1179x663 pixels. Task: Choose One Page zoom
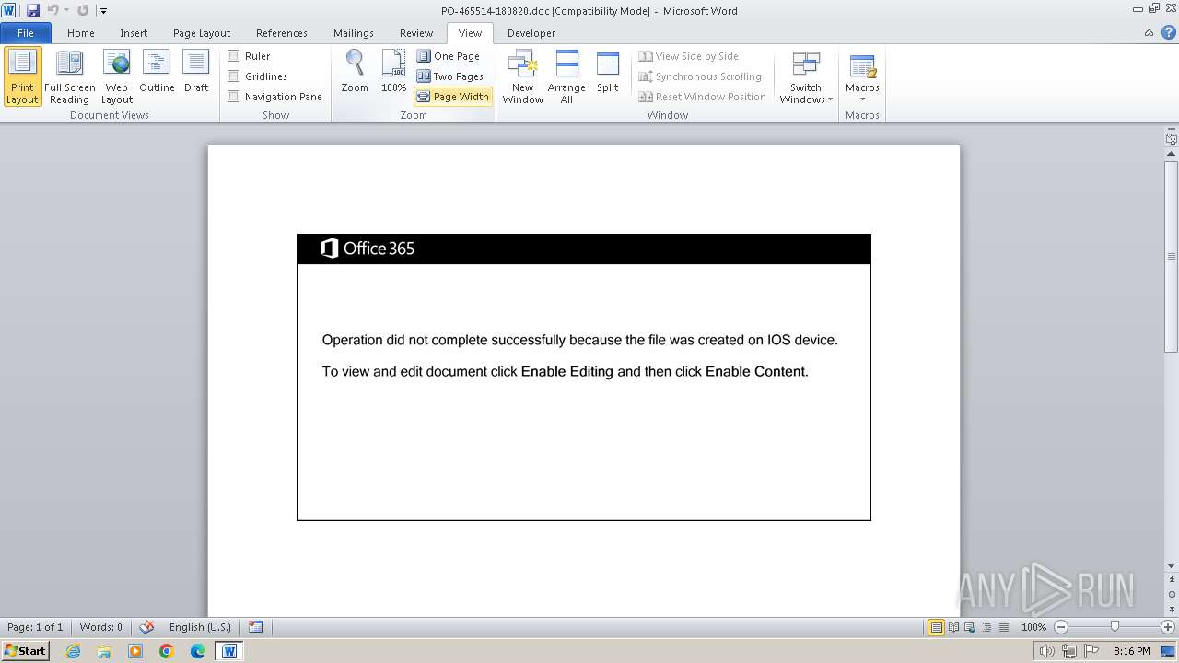(449, 56)
